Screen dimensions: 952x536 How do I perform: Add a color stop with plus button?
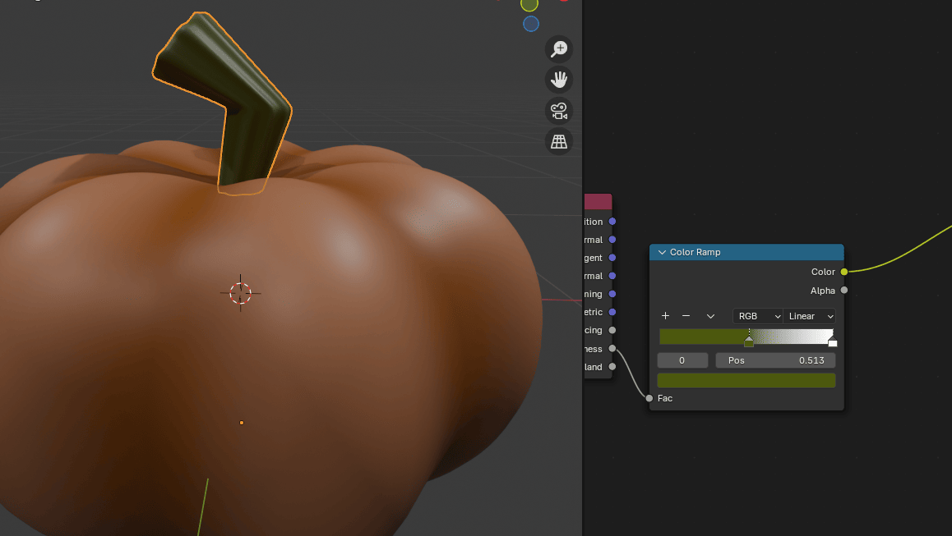pyautogui.click(x=665, y=316)
